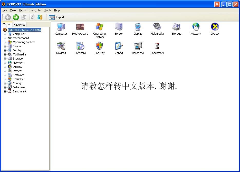Expand the Storage tree node
Image resolution: width=240 pixels, height=172 pixels.
pos(5,59)
